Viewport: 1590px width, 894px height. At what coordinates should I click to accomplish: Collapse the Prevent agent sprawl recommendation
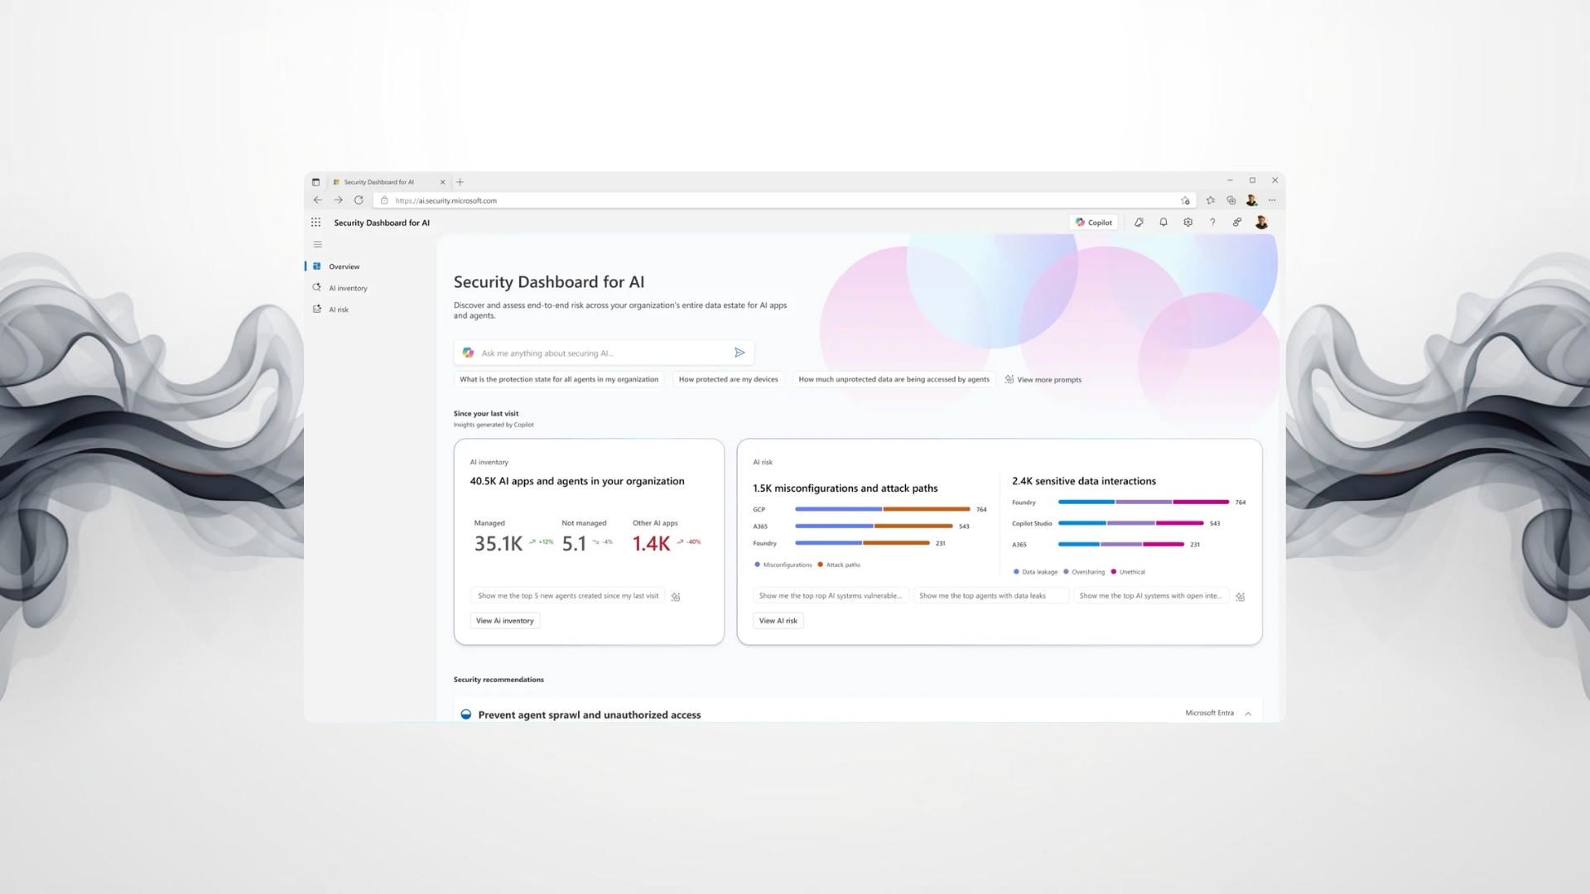pos(1248,714)
